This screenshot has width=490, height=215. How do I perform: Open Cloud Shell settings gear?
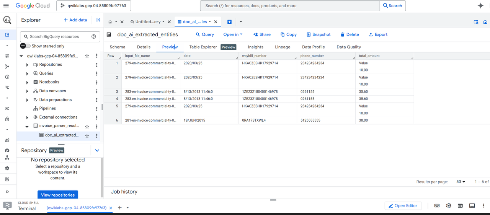[x=449, y=206]
